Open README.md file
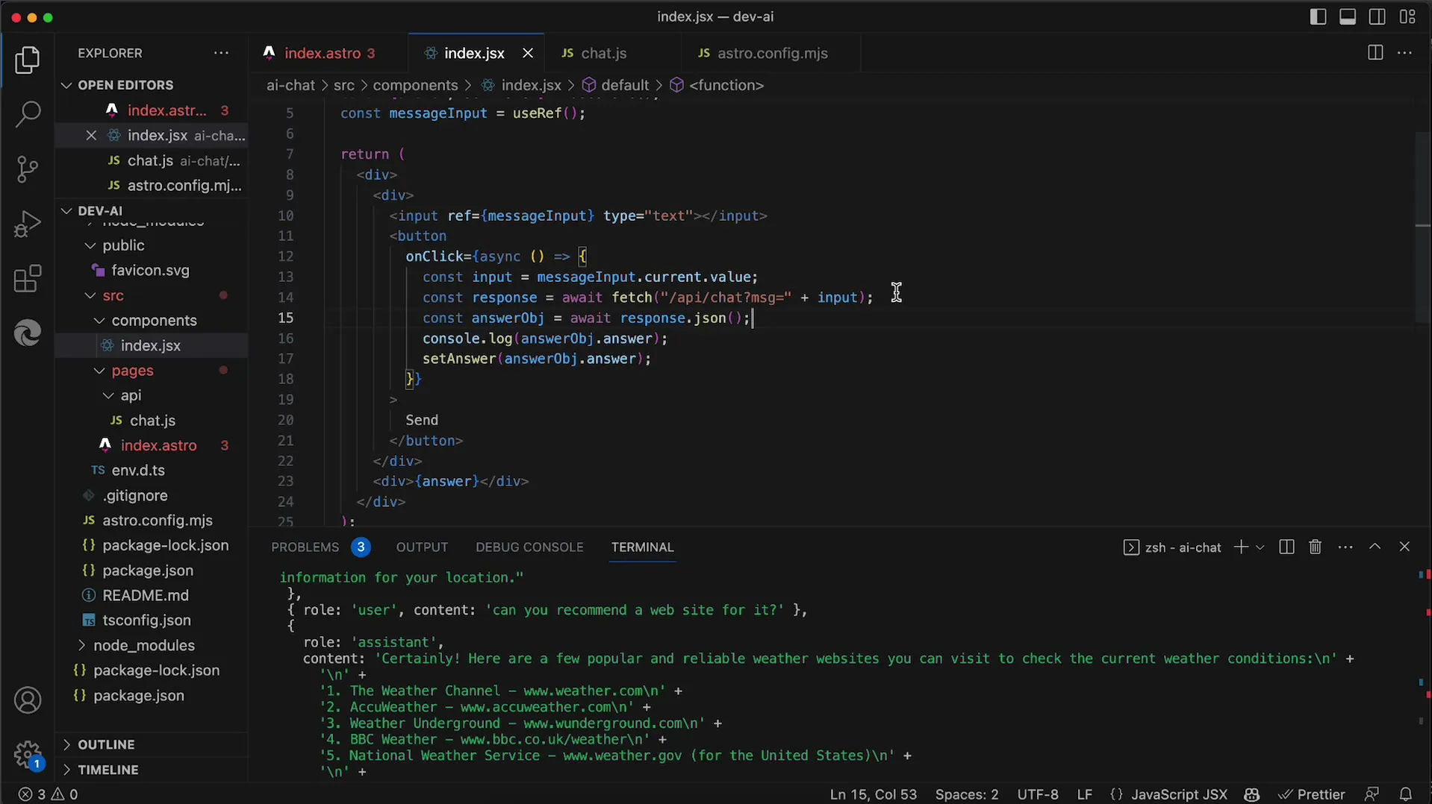 (x=146, y=595)
